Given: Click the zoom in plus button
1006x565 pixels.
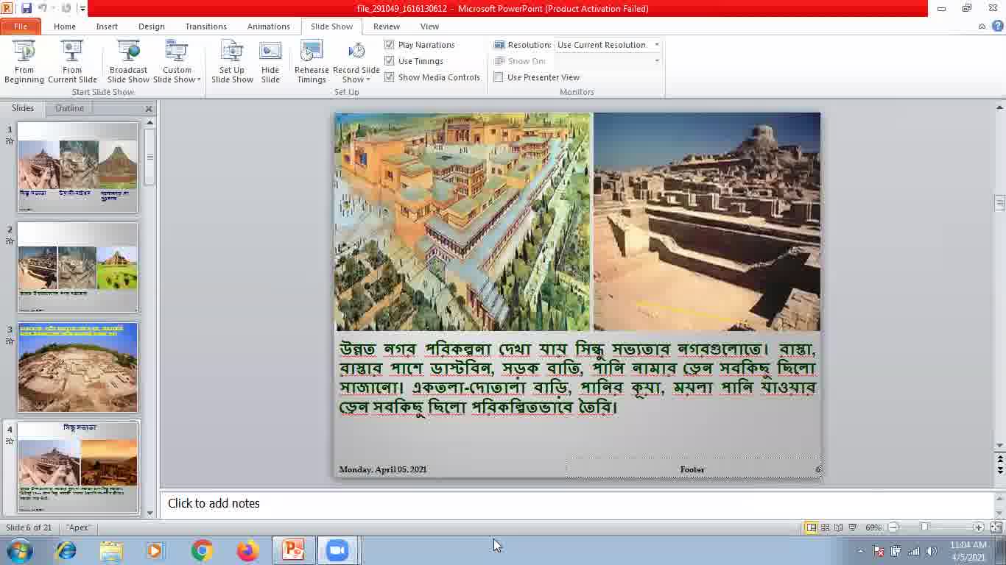Looking at the screenshot, I should coord(979,527).
